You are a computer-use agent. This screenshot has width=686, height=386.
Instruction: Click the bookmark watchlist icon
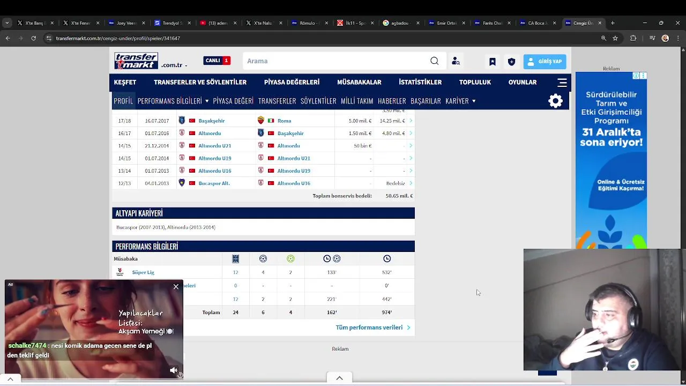pos(492,62)
